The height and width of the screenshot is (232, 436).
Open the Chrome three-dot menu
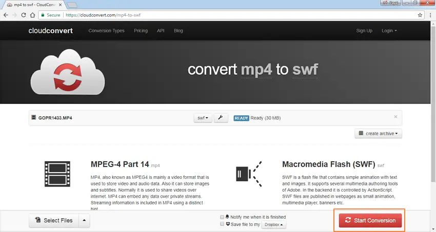pyautogui.click(x=430, y=15)
